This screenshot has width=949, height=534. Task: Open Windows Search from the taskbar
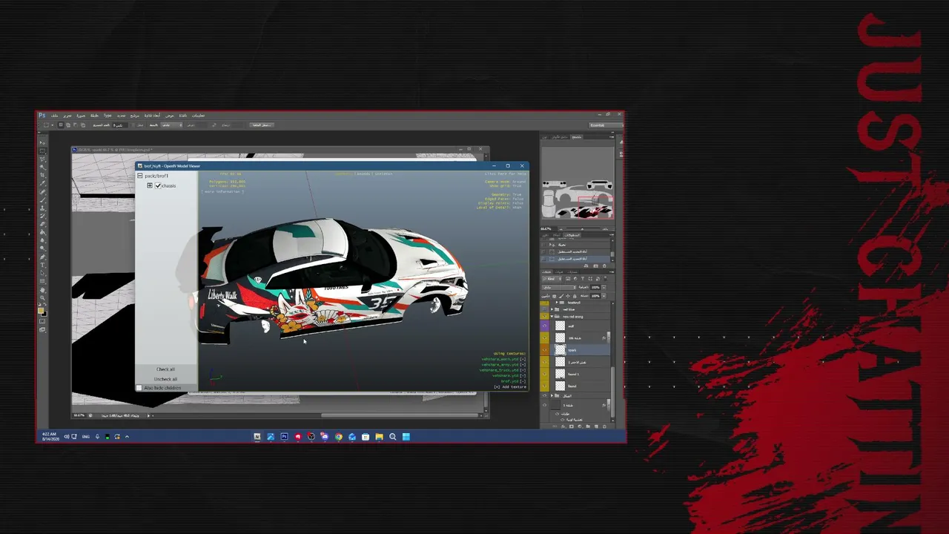pos(393,437)
